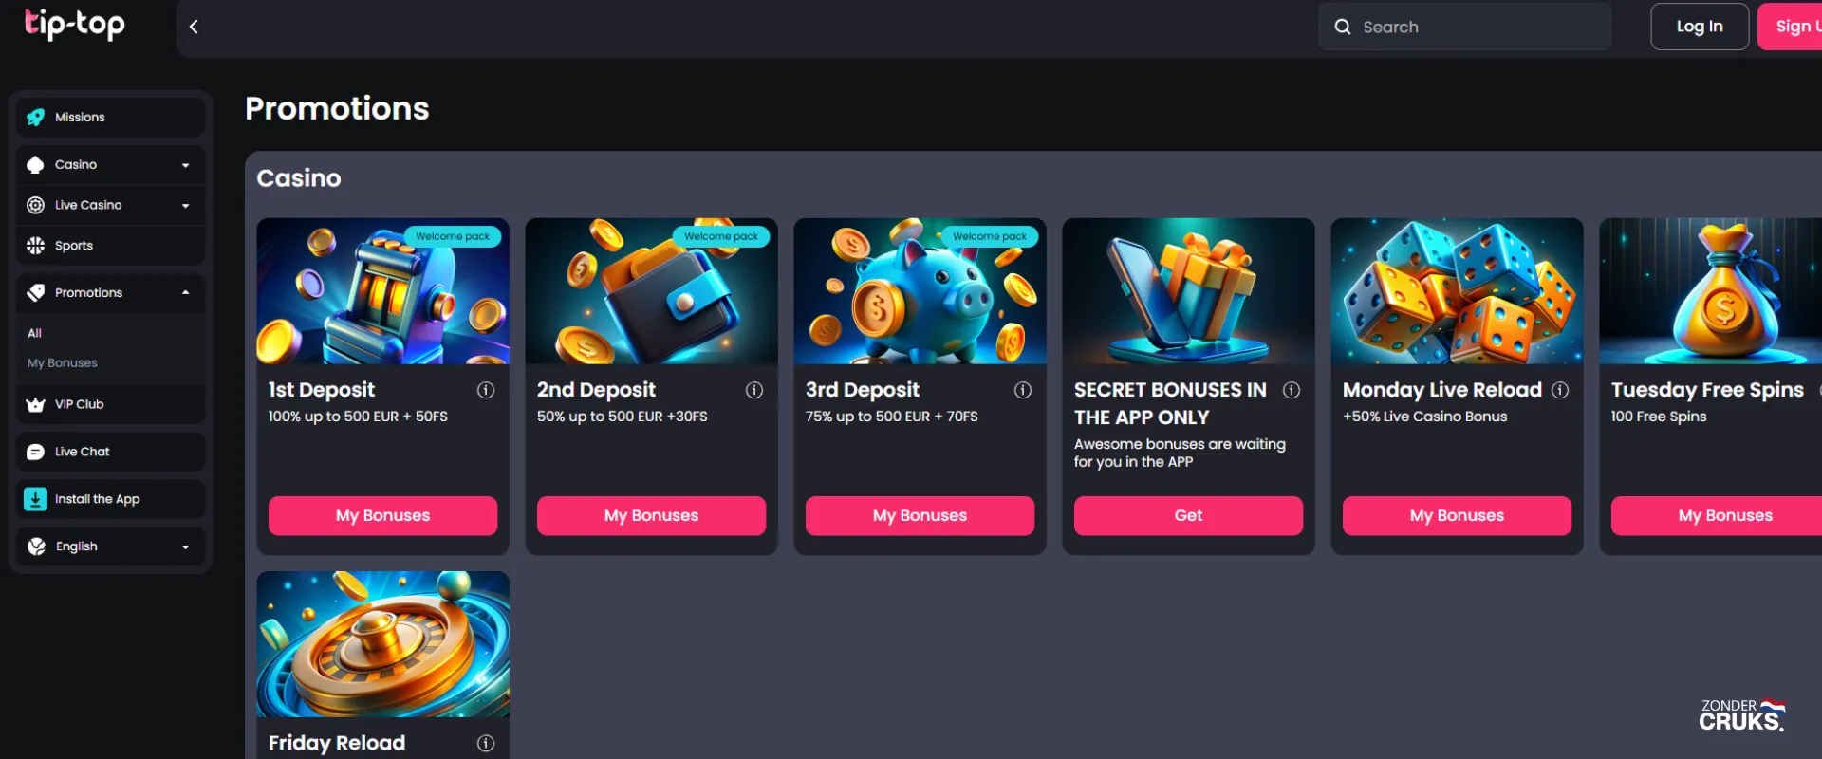The width and height of the screenshot is (1822, 759).
Task: Click Log In button
Action: (x=1700, y=27)
